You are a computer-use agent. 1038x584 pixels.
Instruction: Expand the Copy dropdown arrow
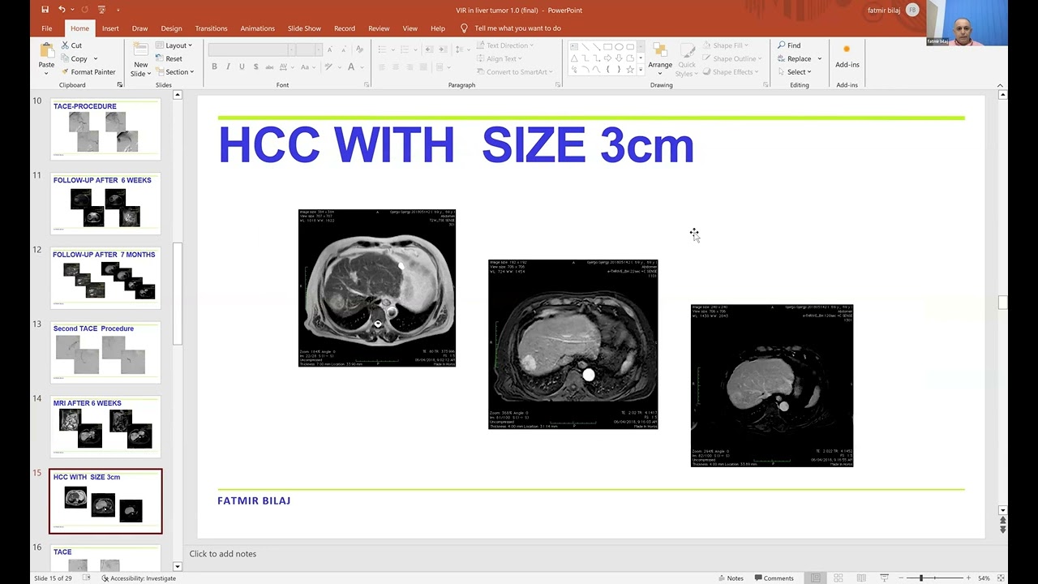point(95,58)
